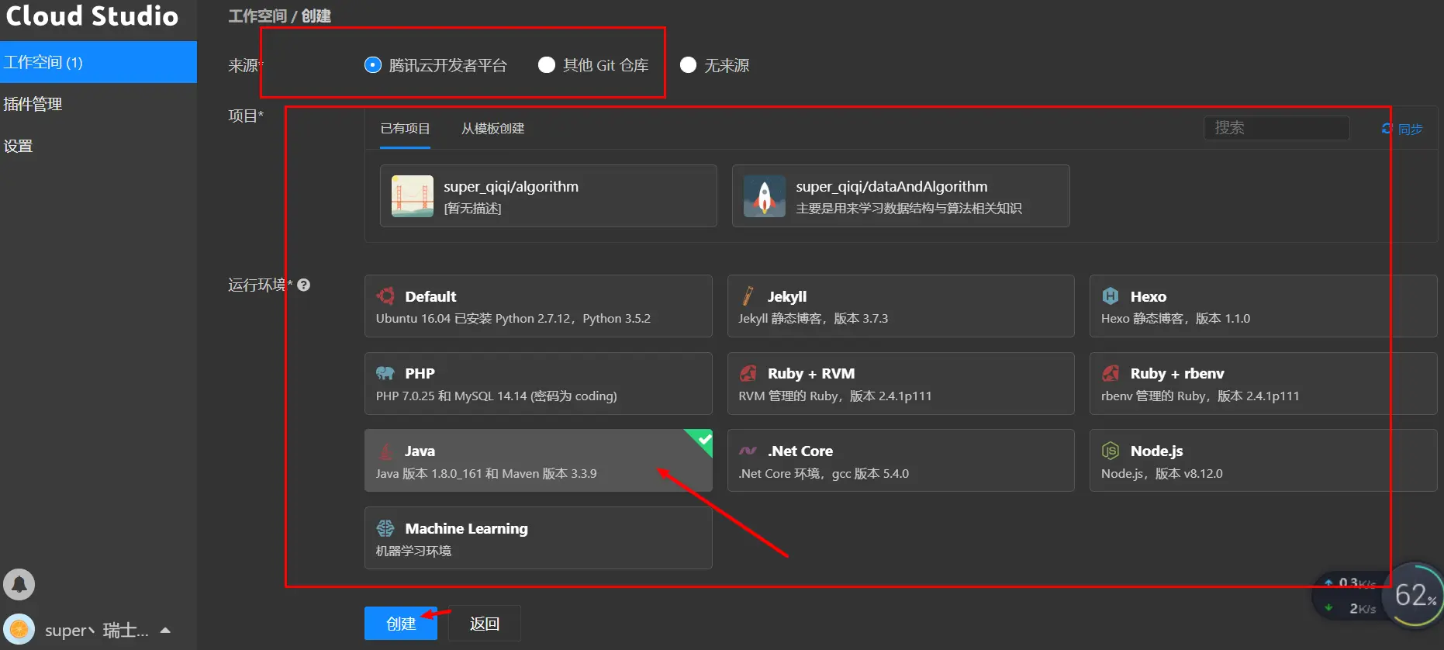Viewport: 1444px width, 650px height.
Task: Click the Cloud Studio logo title
Action: click(x=92, y=16)
